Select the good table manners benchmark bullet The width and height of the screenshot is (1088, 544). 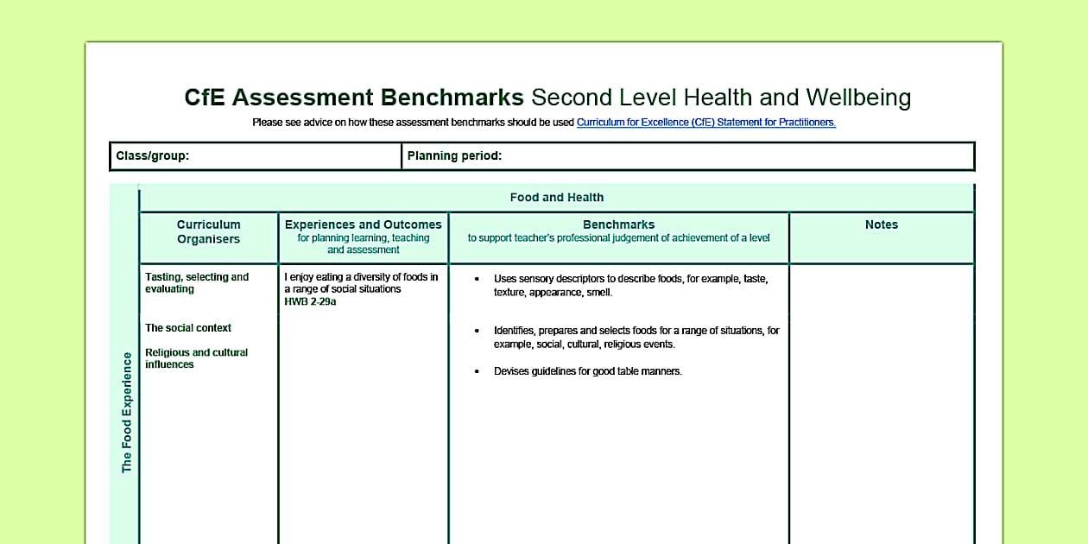coord(587,371)
